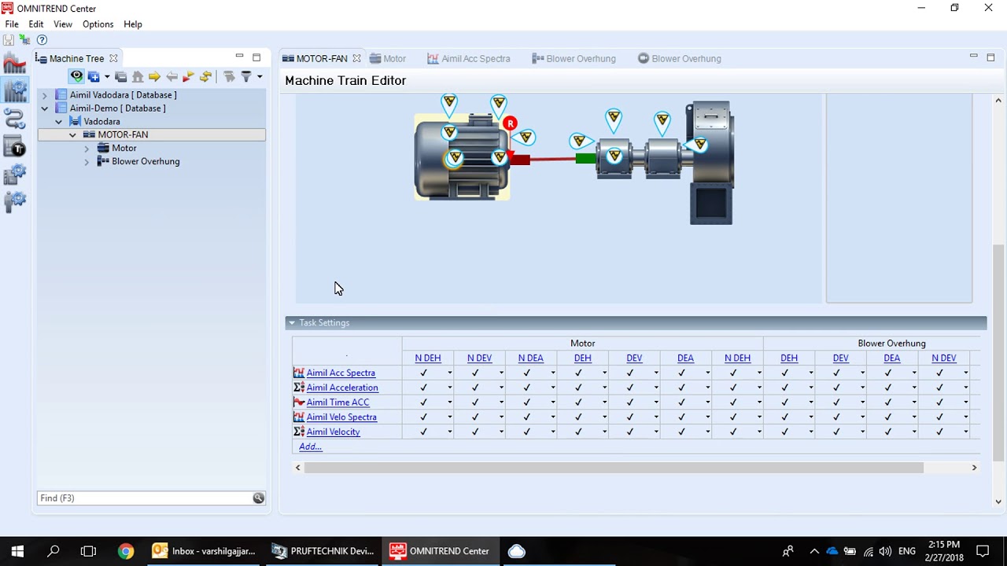
Task: Collapse the Aimil-Demo database node
Action: (x=45, y=108)
